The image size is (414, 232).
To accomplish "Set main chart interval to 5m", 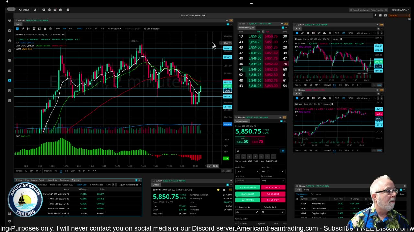I will click(67, 171).
